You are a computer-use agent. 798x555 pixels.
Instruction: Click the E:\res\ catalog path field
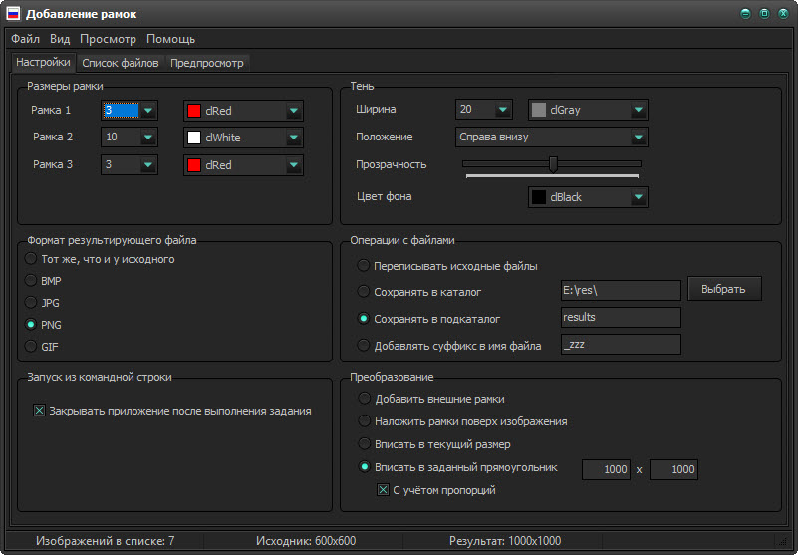[x=621, y=290]
